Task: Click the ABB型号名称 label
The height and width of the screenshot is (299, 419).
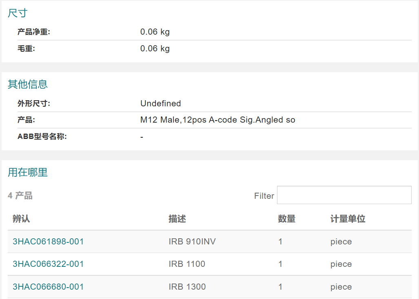Action: click(x=42, y=136)
